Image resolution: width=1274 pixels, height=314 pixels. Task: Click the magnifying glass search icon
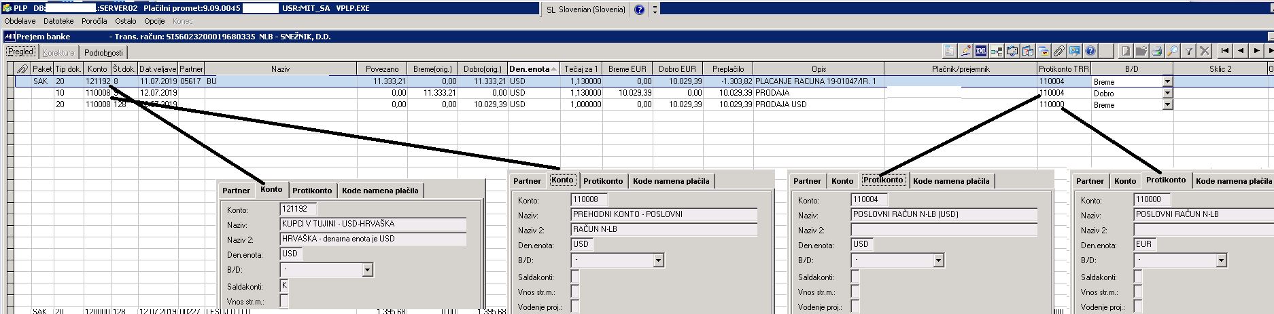(x=1172, y=50)
